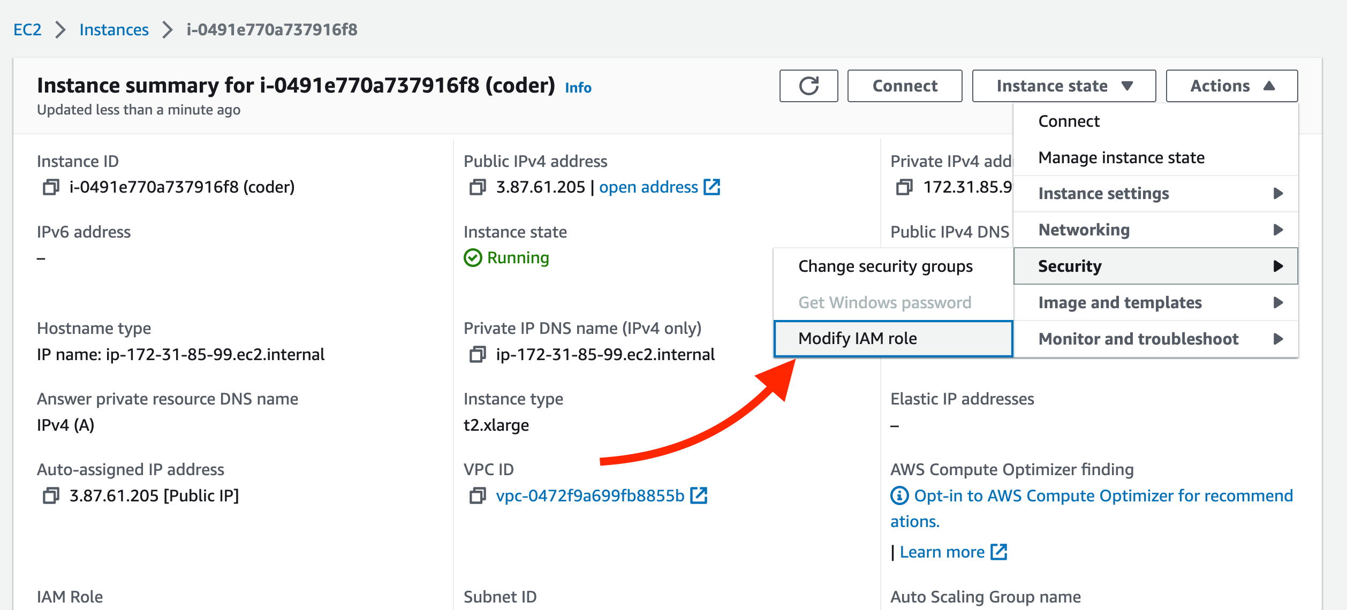Click the Connect button in header

pyautogui.click(x=905, y=86)
